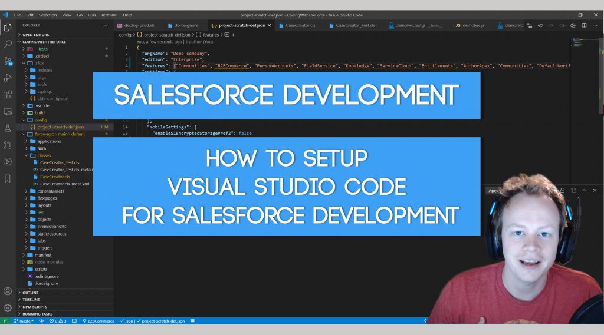Click features in the breadcrumb path

[x=211, y=35]
